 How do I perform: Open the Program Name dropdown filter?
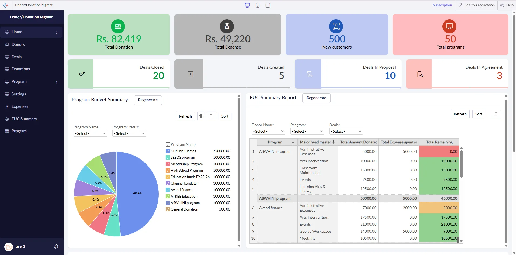90,133
